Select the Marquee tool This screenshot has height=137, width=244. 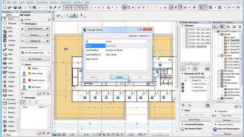10,24
